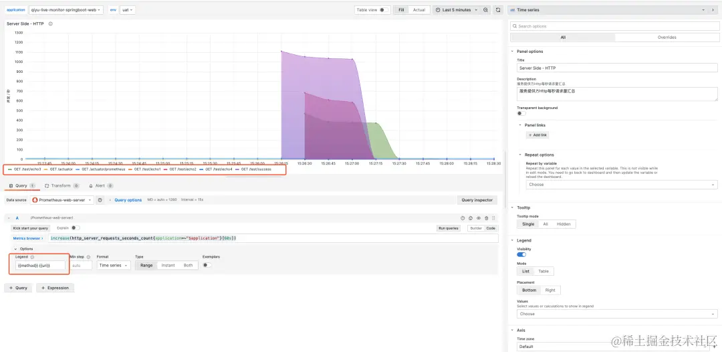Screen dimensions: 722x352
Task: Collapse the Legend section
Action: tap(513, 240)
